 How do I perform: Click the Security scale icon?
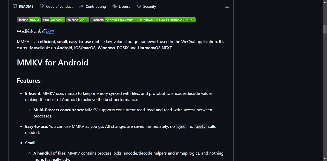coord(139,6)
